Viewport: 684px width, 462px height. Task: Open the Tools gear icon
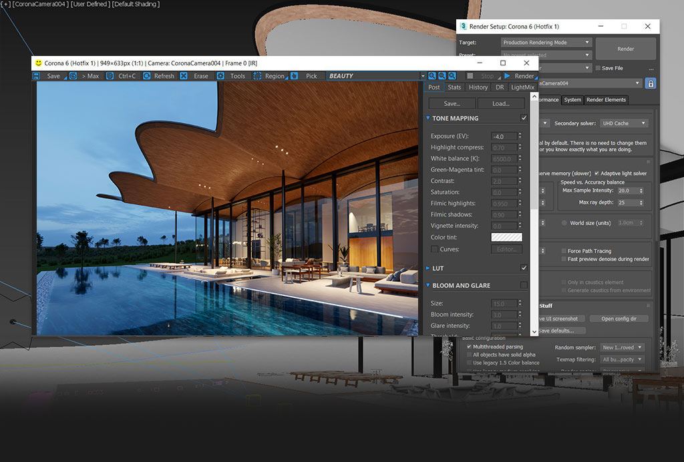[x=220, y=76]
